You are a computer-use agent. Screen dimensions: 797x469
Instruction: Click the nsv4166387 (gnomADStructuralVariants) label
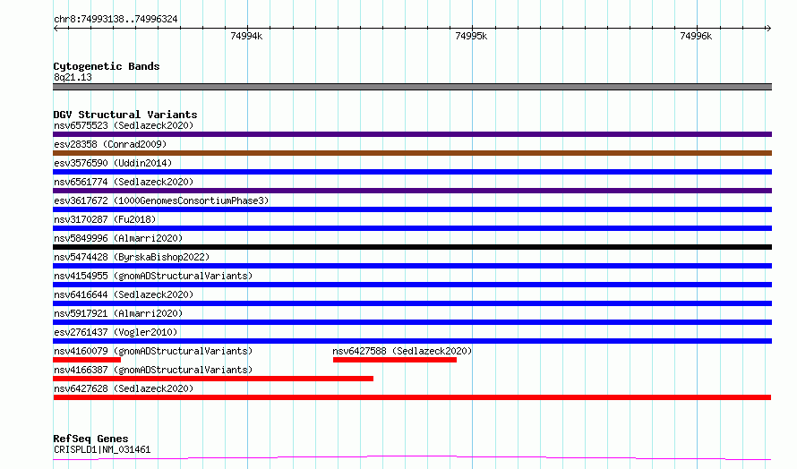[153, 370]
